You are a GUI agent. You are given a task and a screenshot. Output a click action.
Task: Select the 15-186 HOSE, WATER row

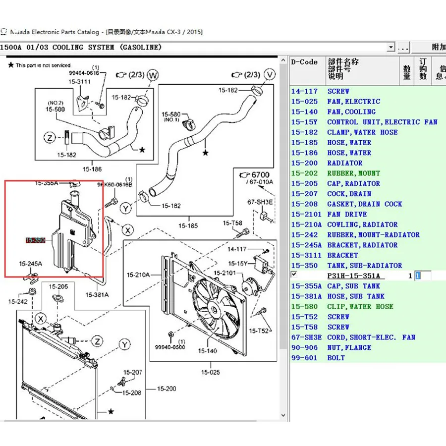coord(368,153)
